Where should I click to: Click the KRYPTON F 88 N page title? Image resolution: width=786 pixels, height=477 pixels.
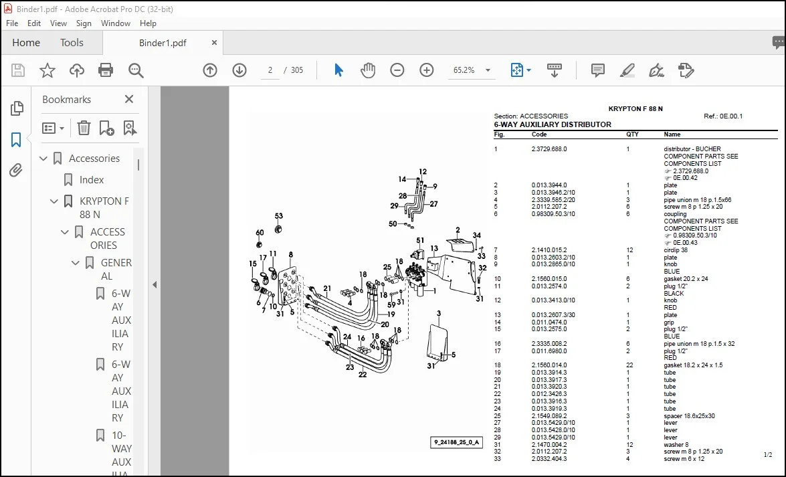click(x=635, y=109)
